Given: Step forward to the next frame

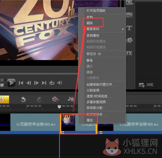Looking at the screenshot, I should [37, 83].
